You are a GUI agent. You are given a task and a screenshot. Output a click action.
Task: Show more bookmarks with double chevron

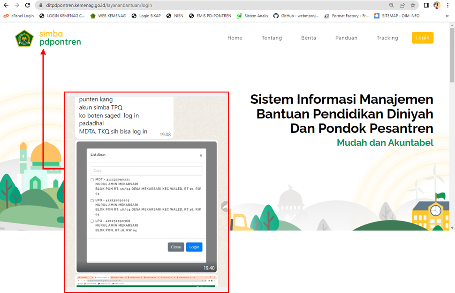click(447, 16)
